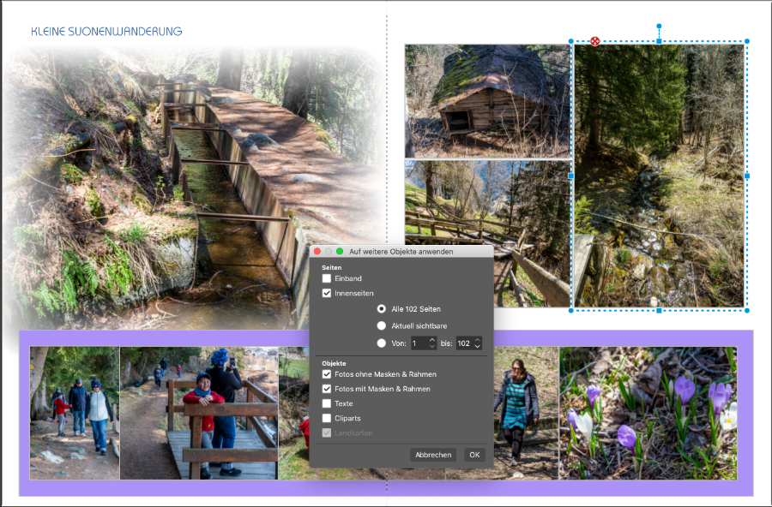The width and height of the screenshot is (772, 507).
Task: Click the bottom-center resize handle of selection
Action: pyautogui.click(x=659, y=310)
